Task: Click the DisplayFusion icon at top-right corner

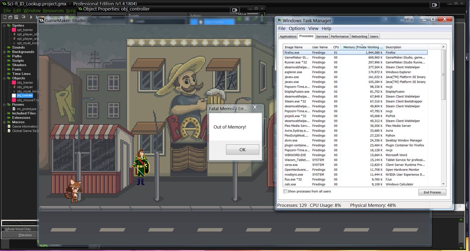Action: 434,5
